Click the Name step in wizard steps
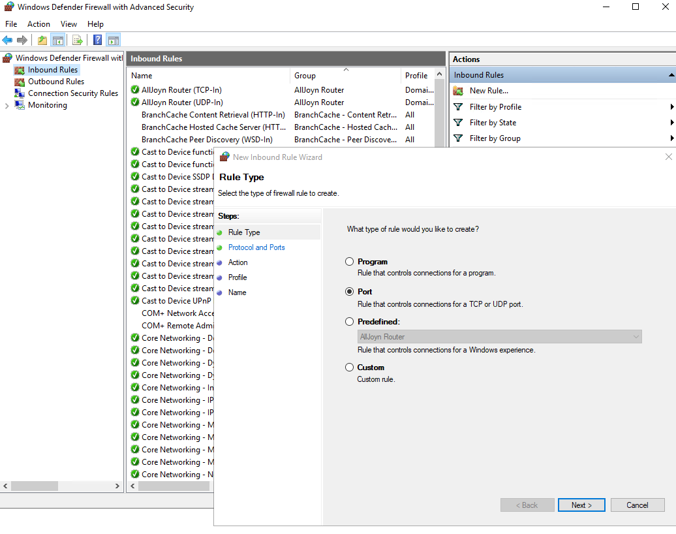The width and height of the screenshot is (676, 534). (x=237, y=292)
